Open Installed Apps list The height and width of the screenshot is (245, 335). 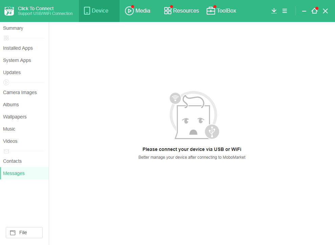coord(18,48)
